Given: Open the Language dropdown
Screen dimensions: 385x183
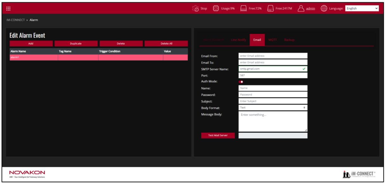Looking at the screenshot, I should (362, 9).
